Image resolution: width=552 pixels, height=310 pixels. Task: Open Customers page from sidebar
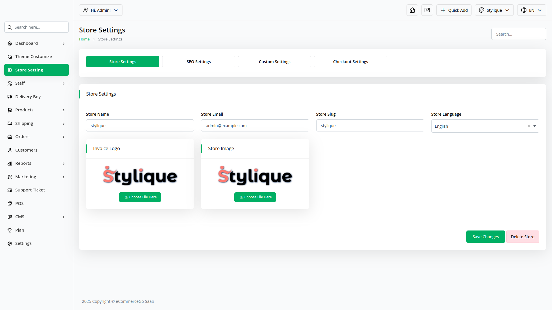26,150
